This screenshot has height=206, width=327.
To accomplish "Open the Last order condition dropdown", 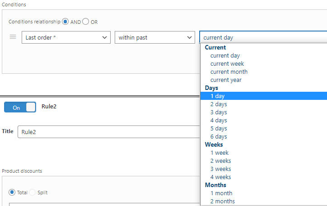I will click(x=66, y=37).
